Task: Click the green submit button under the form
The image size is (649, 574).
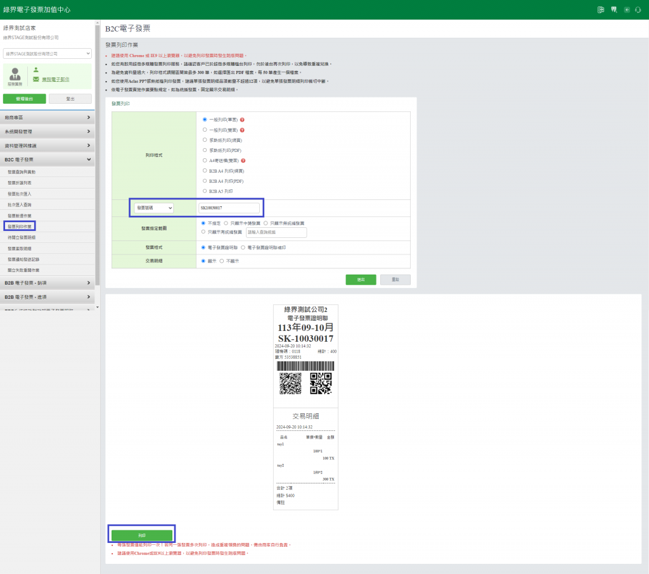Action: coord(361,280)
